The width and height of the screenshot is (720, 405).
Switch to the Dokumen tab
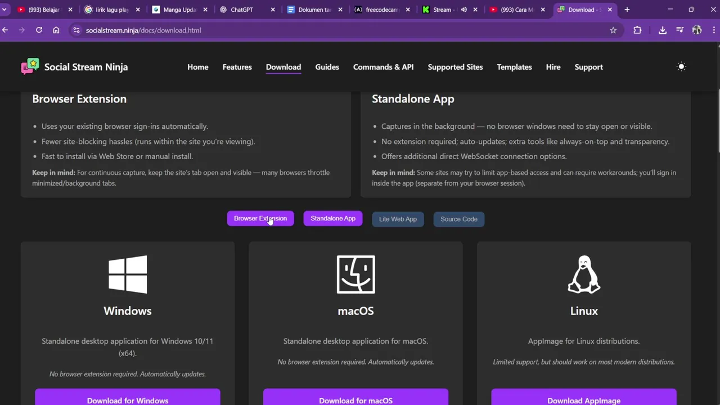(x=314, y=10)
